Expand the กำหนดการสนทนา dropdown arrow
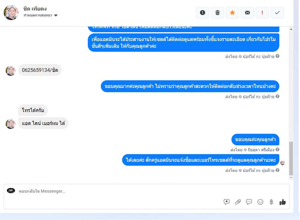This screenshot has width=300, height=220. point(56,16)
